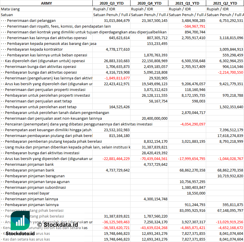Select value 17,618,274,839
Screen dimensions: 244x242
(230, 136)
